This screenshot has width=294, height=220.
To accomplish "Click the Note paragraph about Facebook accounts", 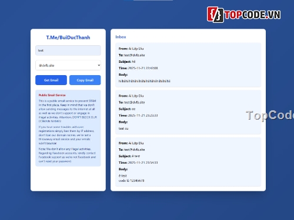I will click(67, 155).
